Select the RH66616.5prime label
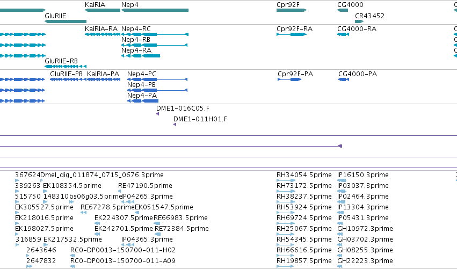This screenshot has width=457, height=269. click(304, 250)
